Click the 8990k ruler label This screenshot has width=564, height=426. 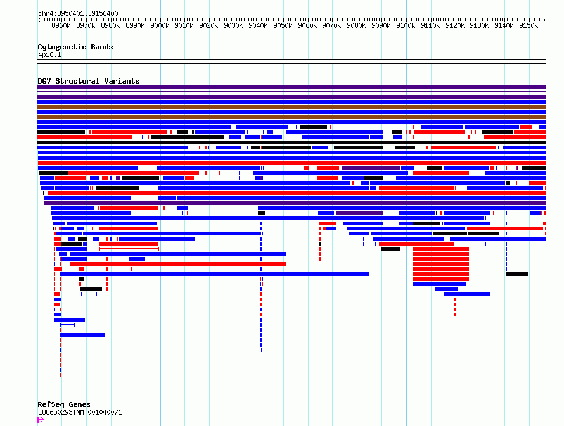[135, 25]
